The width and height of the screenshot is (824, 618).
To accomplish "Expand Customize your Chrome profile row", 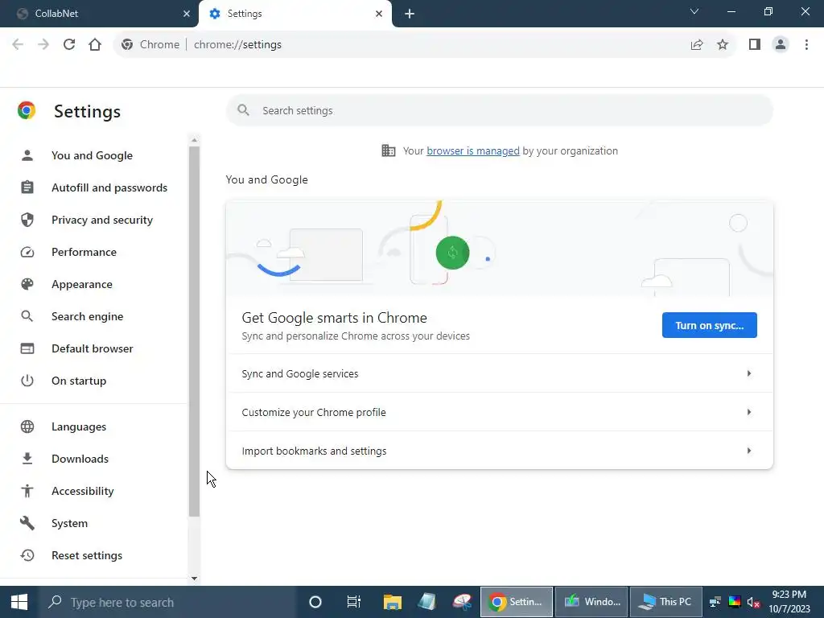I will tap(499, 413).
